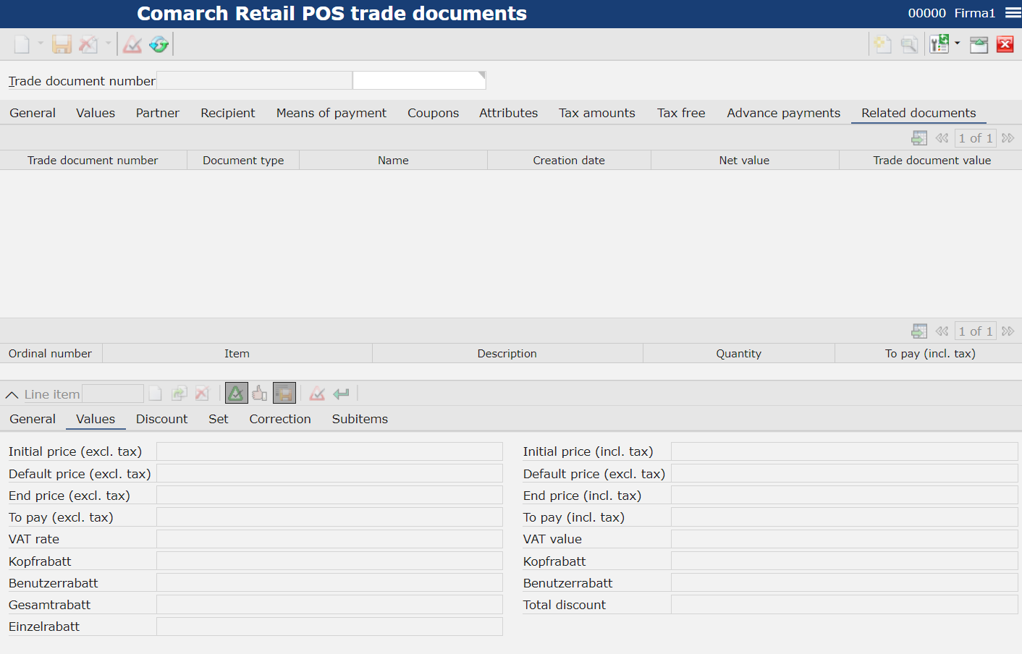Click the duplicate line item icon
This screenshot has height=654, width=1022.
pyautogui.click(x=179, y=394)
